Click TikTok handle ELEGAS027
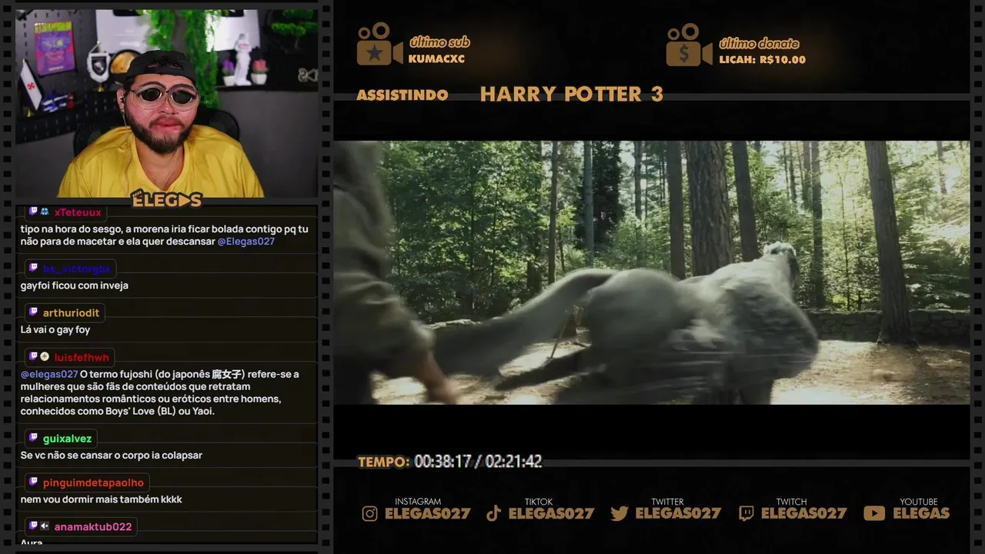The image size is (985, 554). pos(551,513)
